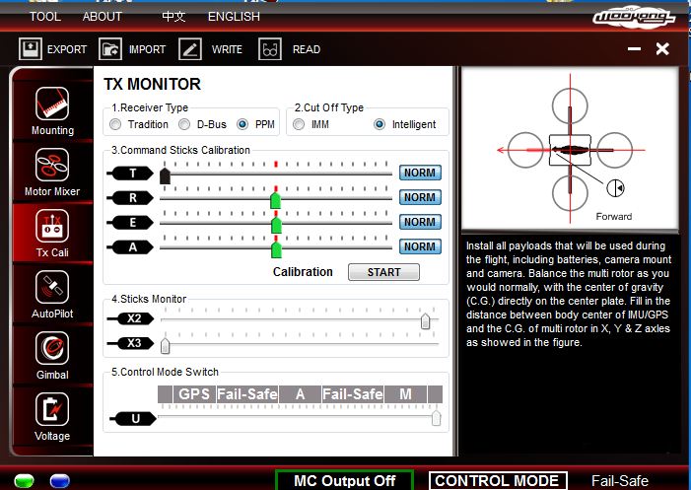Screen dimensions: 691x490
Task: Open the Motor Mixer section
Action: coord(52,164)
